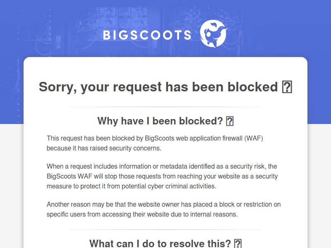
Task: Click the emoji box beside "What can I do to resolve this?"
Action: [237, 243]
